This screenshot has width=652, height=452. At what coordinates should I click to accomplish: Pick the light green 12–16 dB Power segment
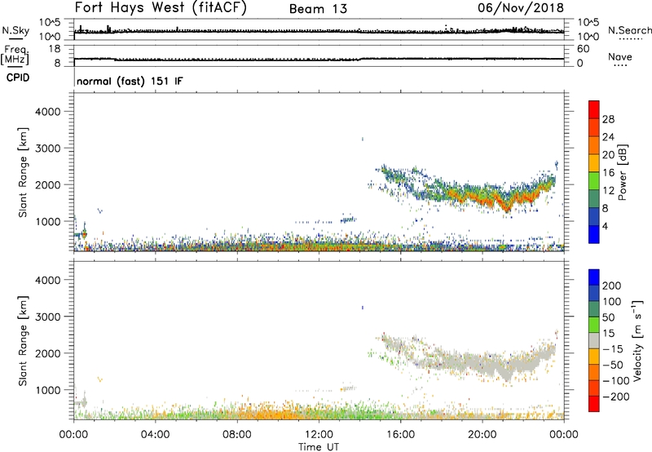pyautogui.click(x=594, y=180)
